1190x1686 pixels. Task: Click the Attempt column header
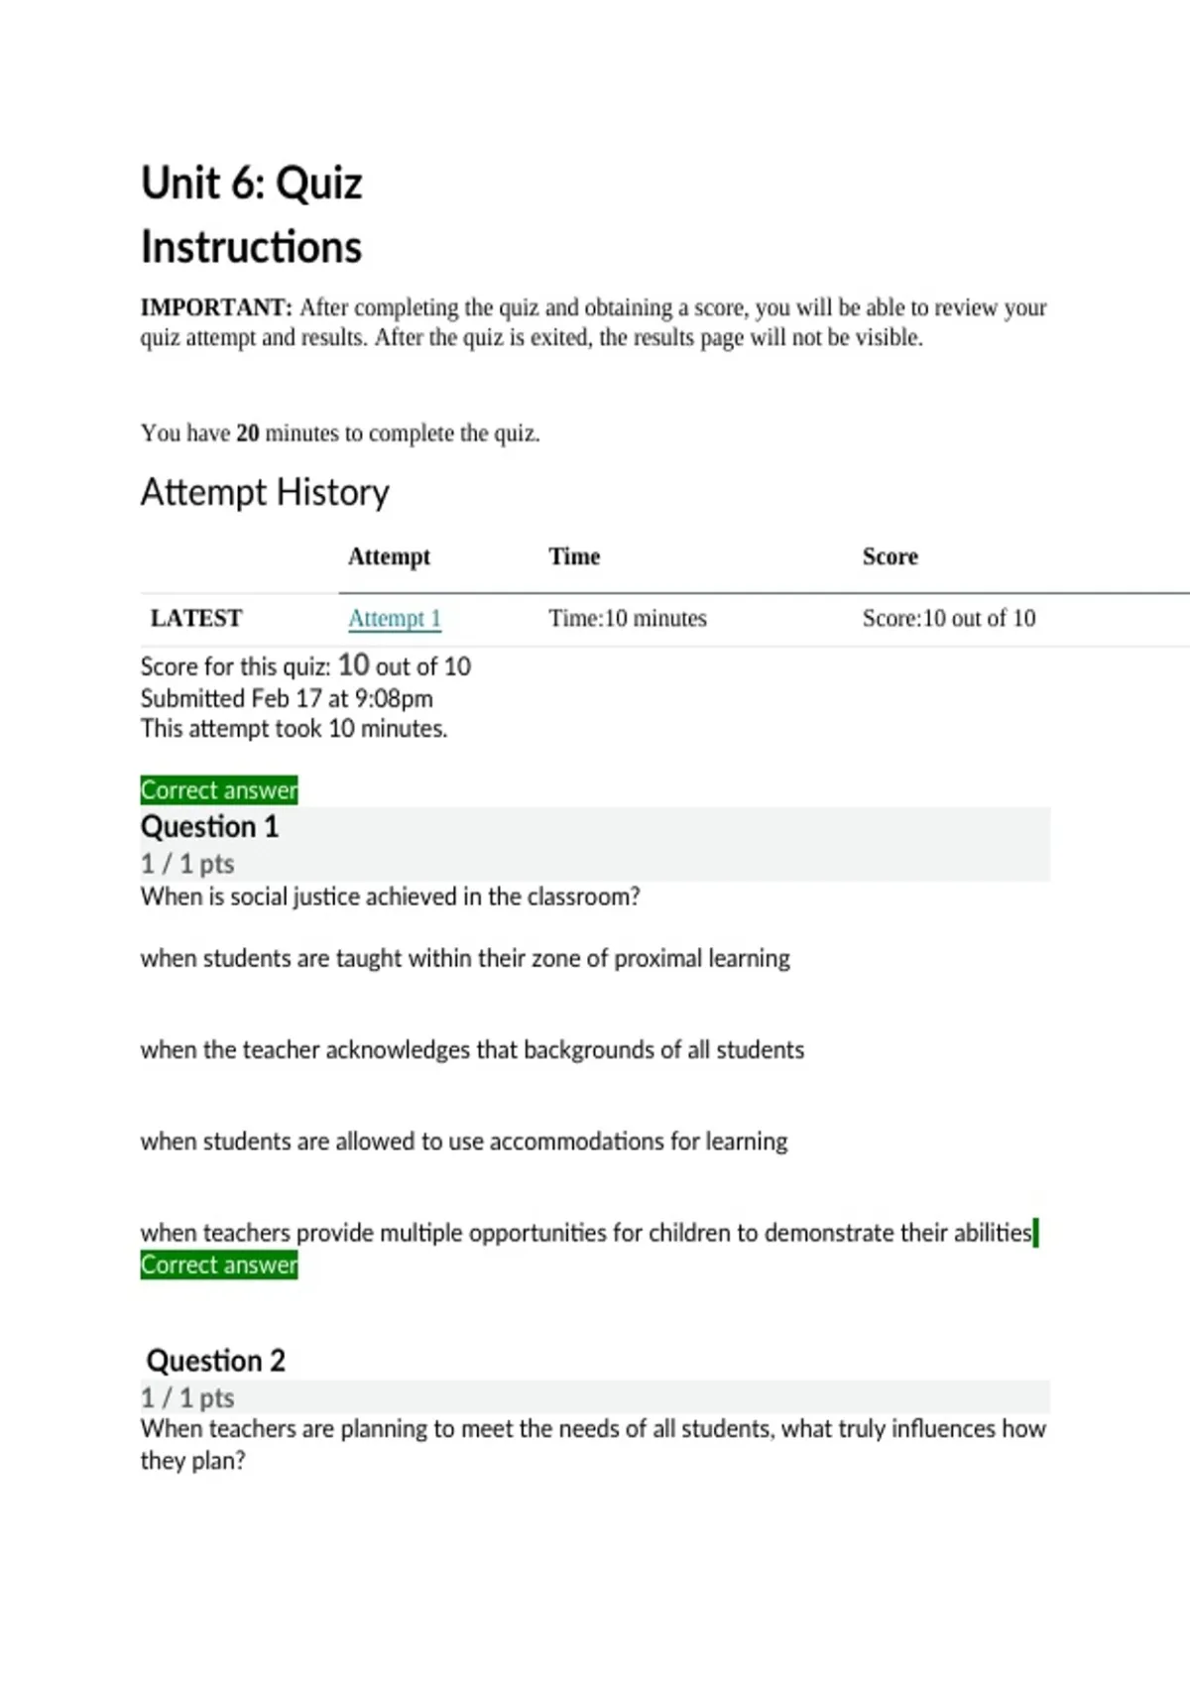pyautogui.click(x=389, y=556)
